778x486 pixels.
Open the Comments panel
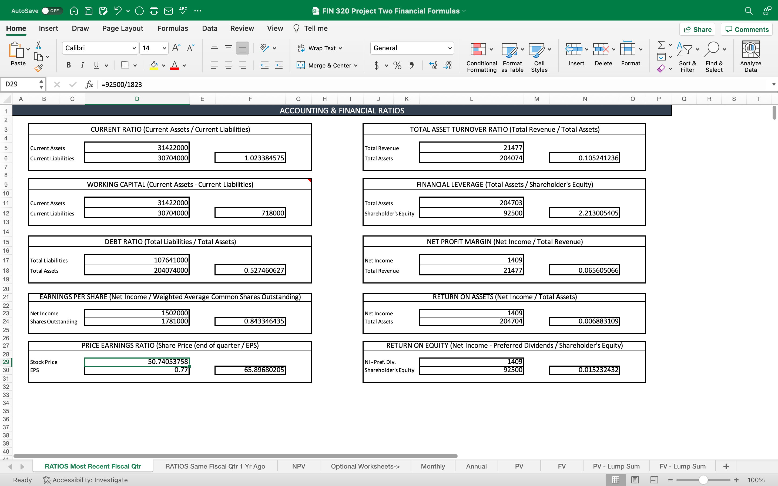coord(746,29)
